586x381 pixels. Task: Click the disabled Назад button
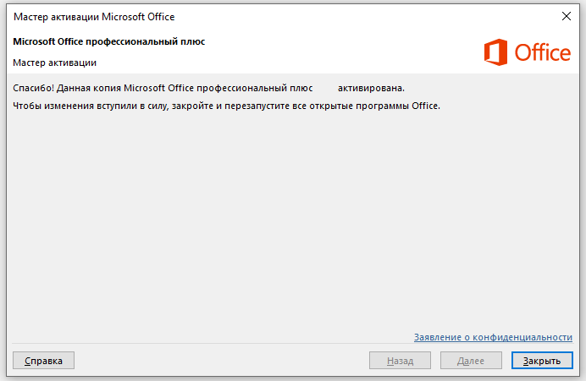click(x=400, y=361)
